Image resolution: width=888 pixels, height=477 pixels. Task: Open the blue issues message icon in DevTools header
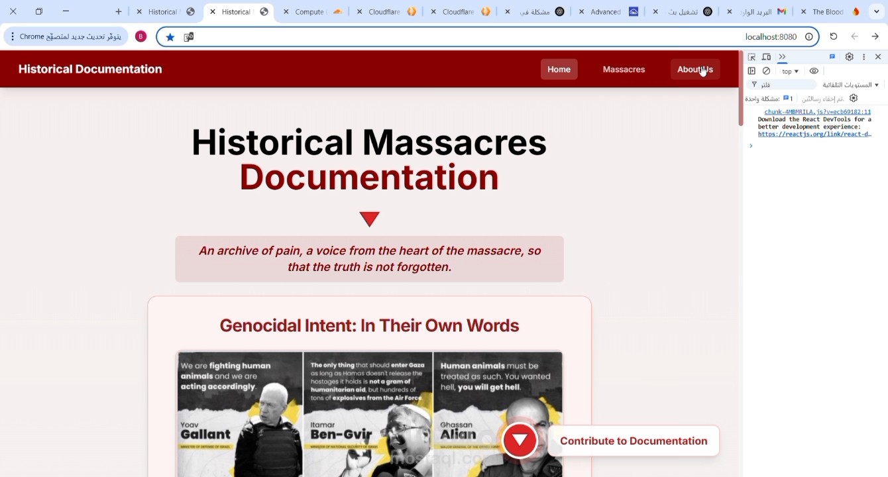(x=832, y=57)
